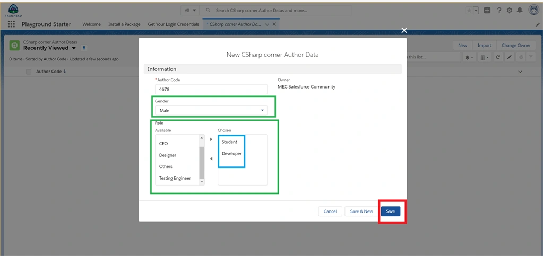
Task: Click the MEC Salesforce Community owner text
Action: coord(306,87)
